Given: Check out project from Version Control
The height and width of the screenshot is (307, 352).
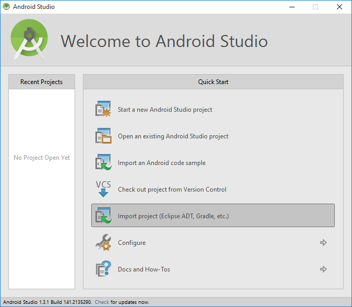Looking at the screenshot, I should click(x=213, y=189).
